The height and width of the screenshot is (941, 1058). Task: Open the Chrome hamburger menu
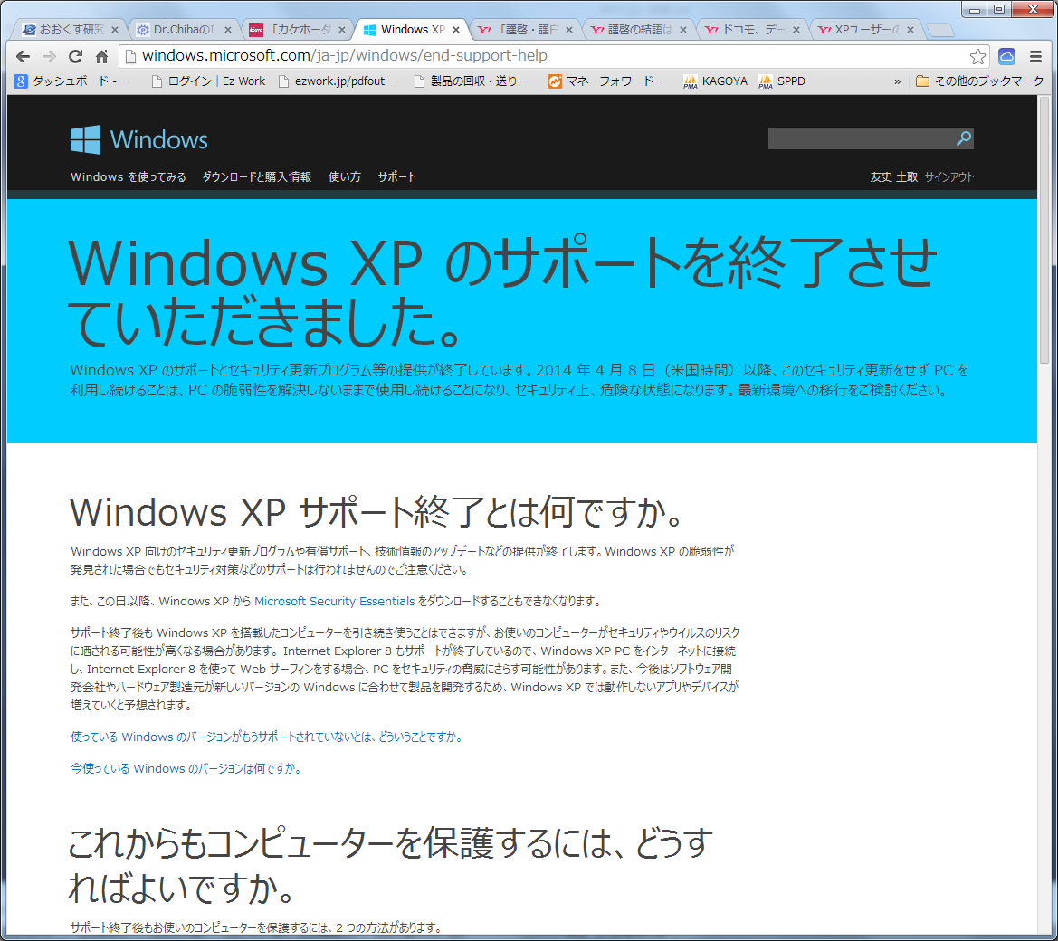tap(1036, 56)
